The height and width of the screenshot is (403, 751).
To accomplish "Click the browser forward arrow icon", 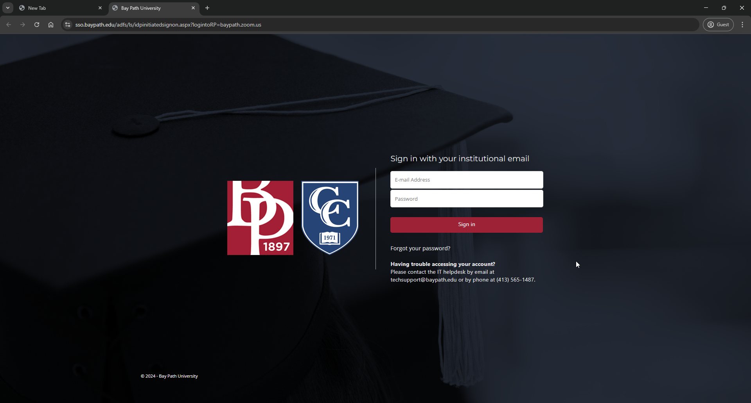I will click(23, 25).
